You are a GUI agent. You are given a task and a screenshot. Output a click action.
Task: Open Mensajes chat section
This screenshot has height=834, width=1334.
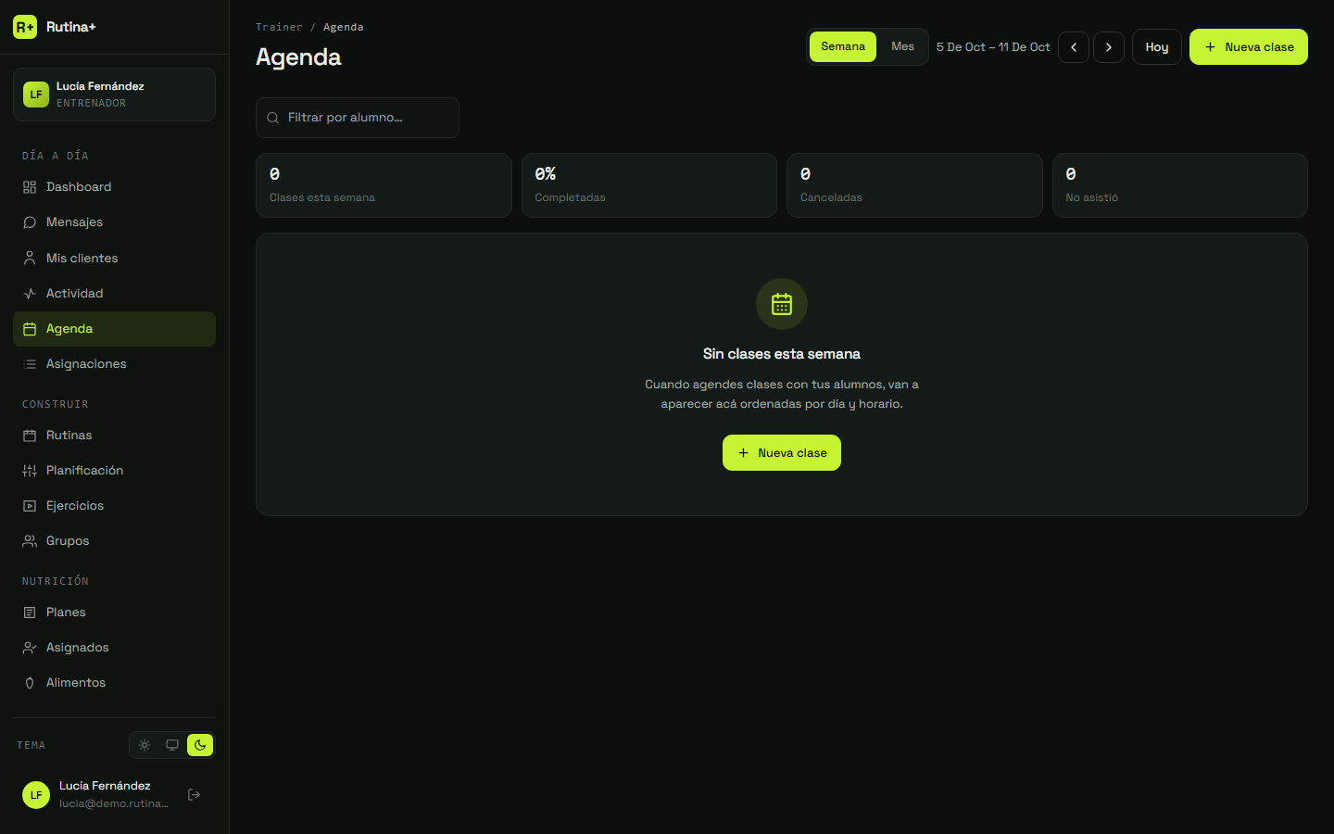114,222
